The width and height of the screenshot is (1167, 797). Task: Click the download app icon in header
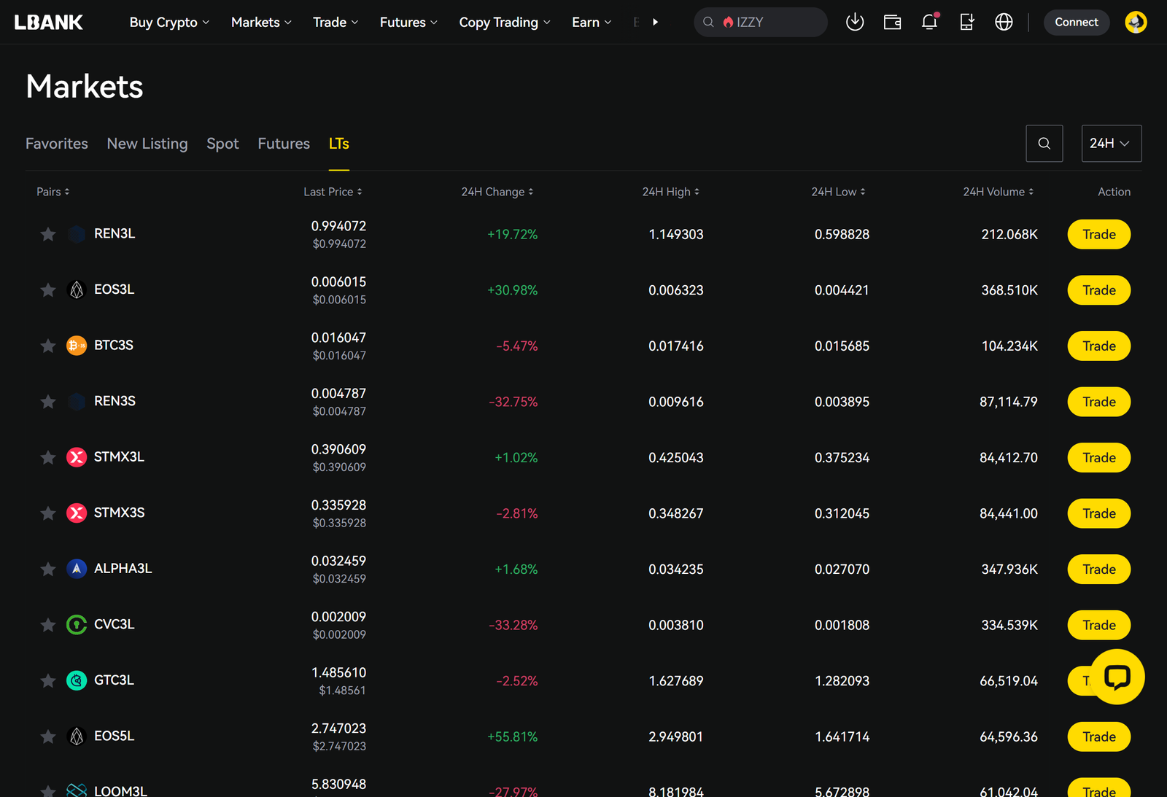pos(855,22)
